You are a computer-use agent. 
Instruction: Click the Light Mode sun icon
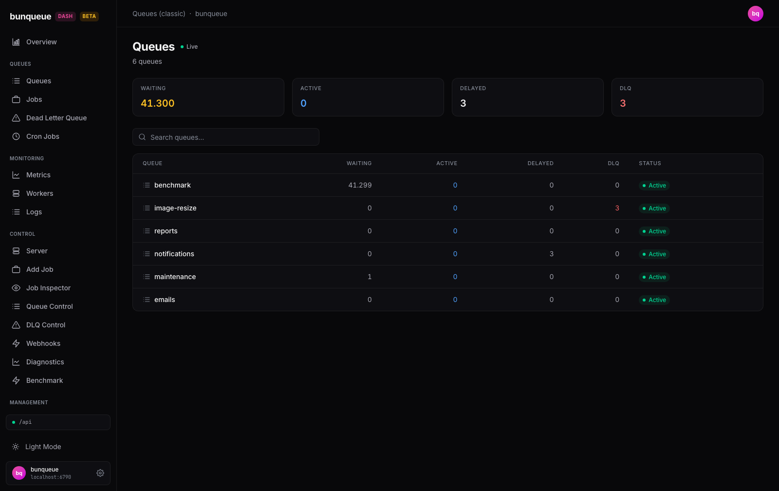tap(16, 447)
